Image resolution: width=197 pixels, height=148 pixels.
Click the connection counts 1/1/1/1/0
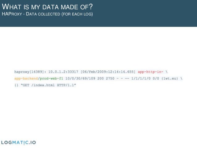click(x=141, y=78)
